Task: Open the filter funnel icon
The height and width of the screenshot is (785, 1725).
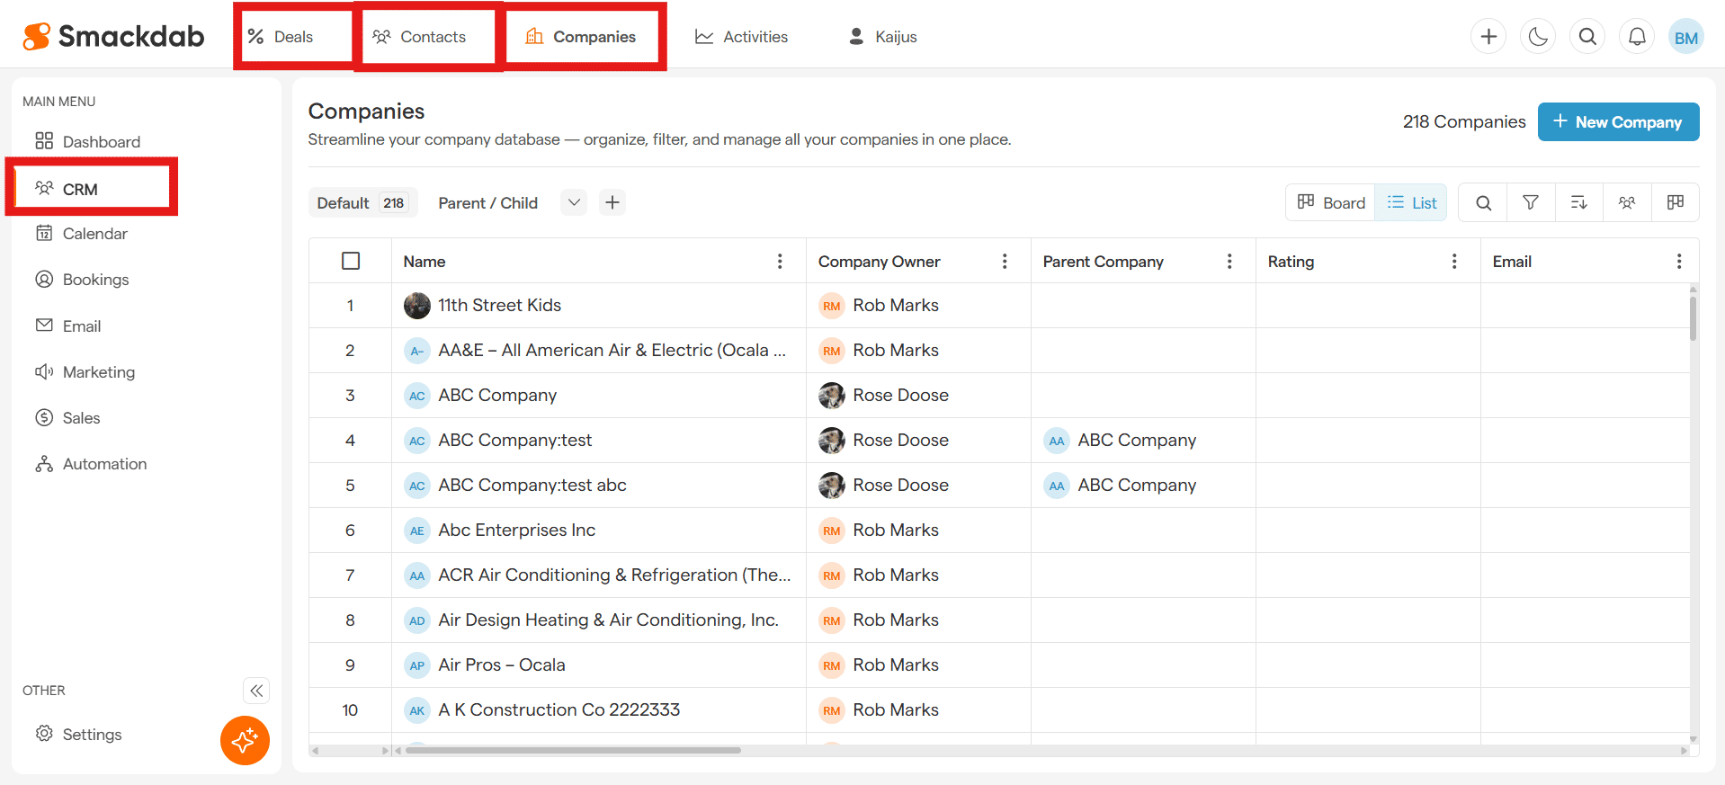Action: (1531, 202)
